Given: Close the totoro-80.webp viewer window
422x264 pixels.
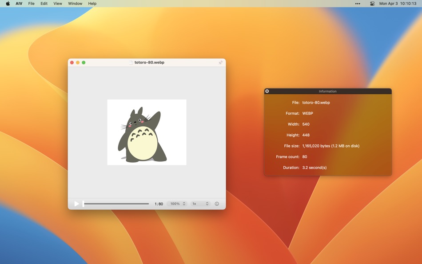Looking at the screenshot, I should (72, 63).
